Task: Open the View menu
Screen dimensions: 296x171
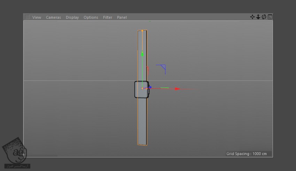Action: [37, 17]
